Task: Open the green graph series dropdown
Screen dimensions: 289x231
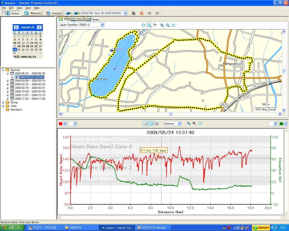Action: (x=285, y=123)
